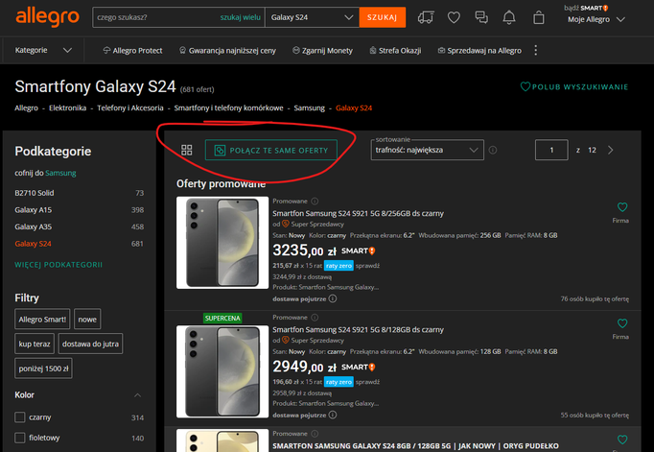Switch to grid view icon
The width and height of the screenshot is (654, 452).
(x=187, y=151)
